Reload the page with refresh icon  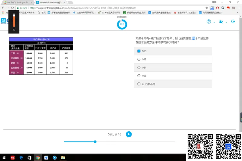[x=12, y=8]
